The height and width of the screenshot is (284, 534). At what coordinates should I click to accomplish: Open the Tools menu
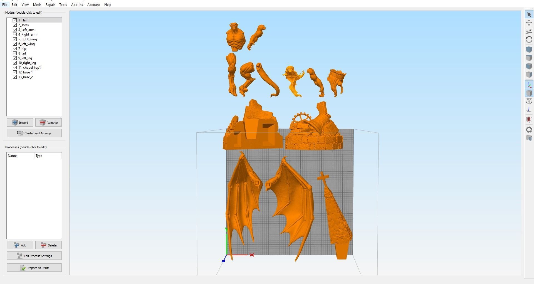click(63, 5)
